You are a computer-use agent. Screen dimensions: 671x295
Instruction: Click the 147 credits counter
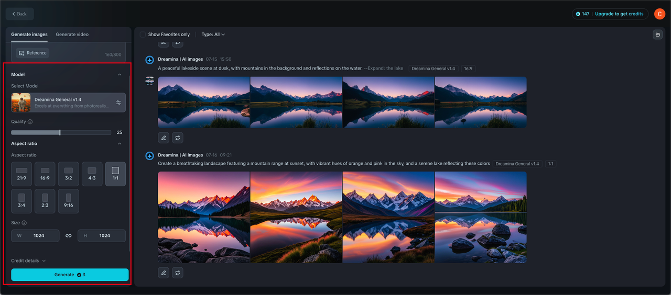tap(582, 14)
